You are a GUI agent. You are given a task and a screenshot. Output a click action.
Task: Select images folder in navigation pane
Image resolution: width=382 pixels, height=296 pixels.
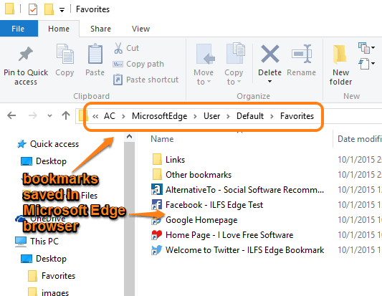click(48, 292)
